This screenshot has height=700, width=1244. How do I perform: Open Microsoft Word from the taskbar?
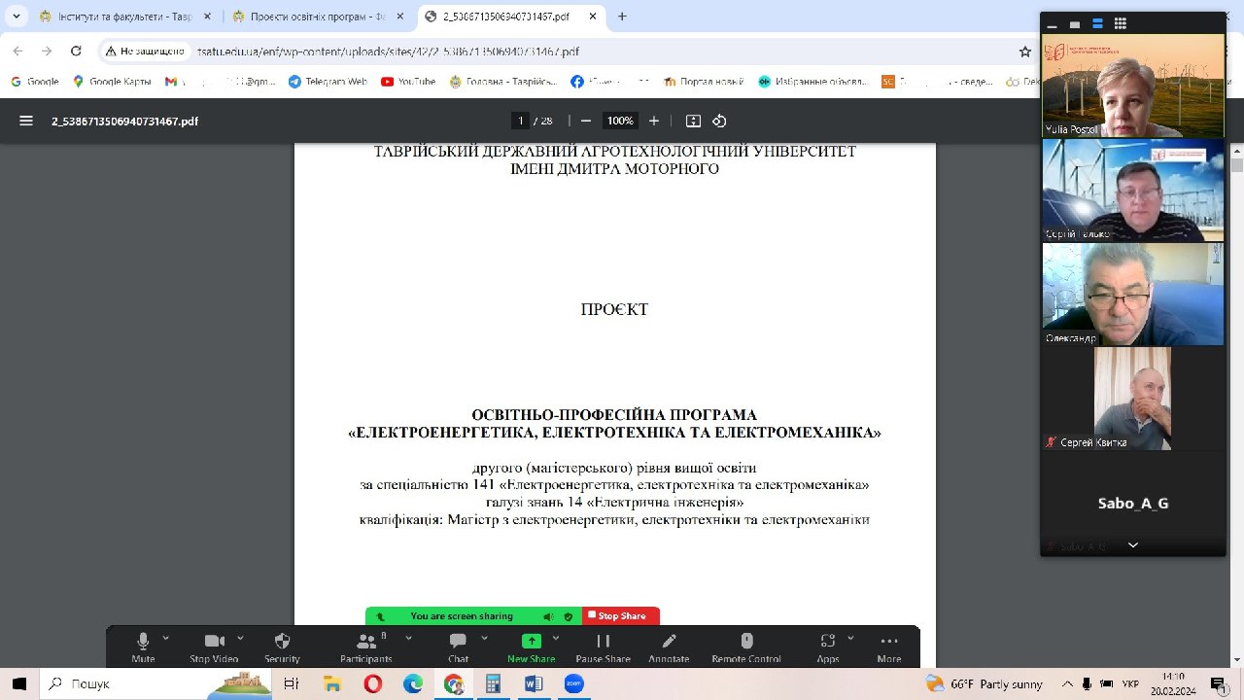pos(533,683)
